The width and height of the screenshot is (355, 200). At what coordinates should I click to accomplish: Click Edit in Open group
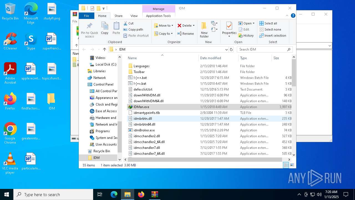click(244, 29)
